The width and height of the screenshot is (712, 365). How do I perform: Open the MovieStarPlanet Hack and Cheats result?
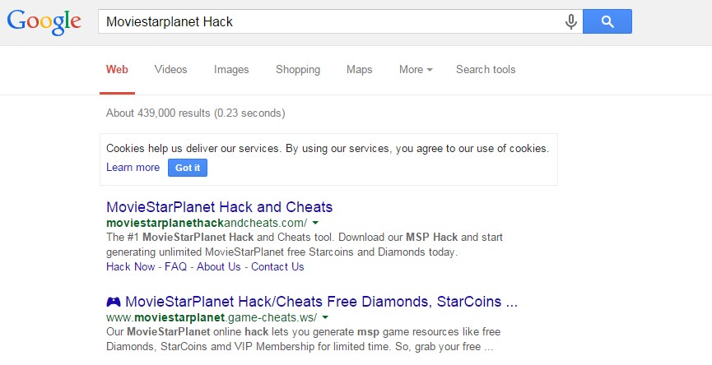219,207
